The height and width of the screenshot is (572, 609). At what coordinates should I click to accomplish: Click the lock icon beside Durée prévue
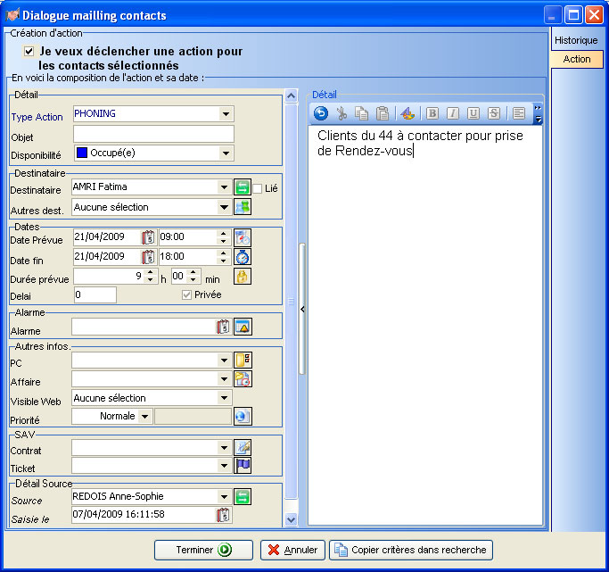tap(242, 277)
